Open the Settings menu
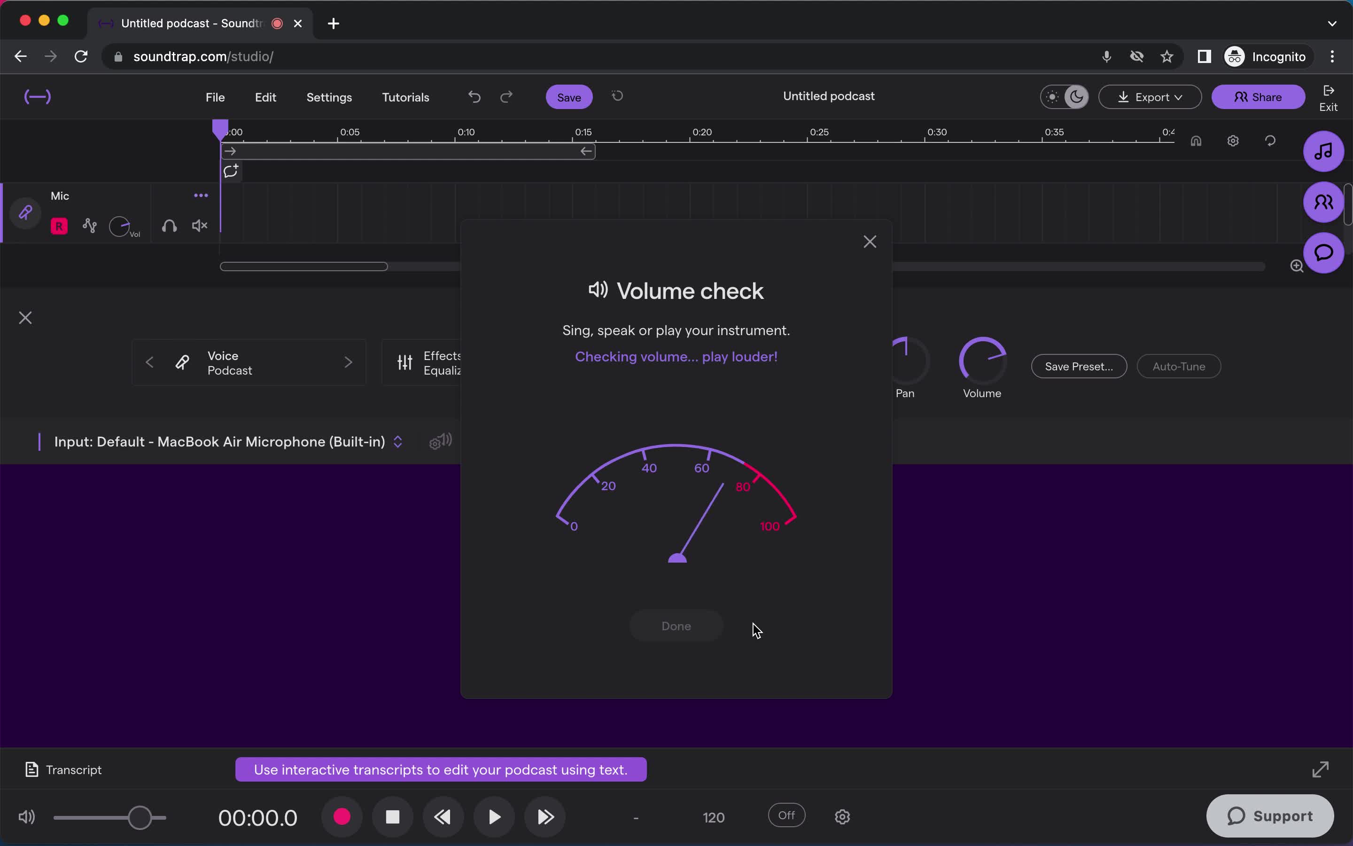Screen dimensions: 1353x846 [x=329, y=97]
